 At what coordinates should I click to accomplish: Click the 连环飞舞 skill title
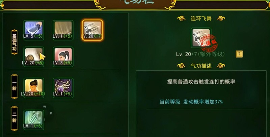coord(201,19)
